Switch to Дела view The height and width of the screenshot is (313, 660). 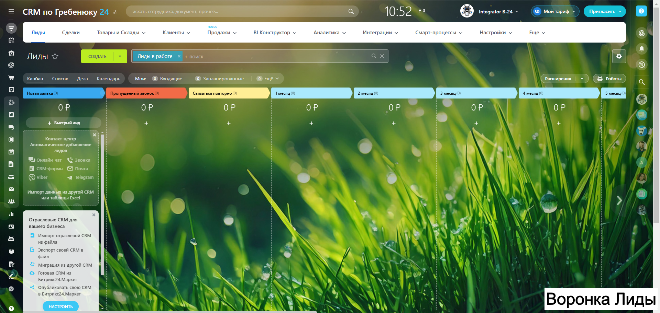(x=82, y=79)
